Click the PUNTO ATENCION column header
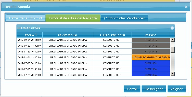The width and height of the screenshot is (192, 97). pos(112,35)
